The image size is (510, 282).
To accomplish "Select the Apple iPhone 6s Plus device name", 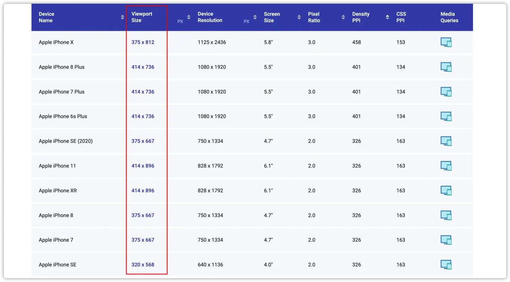I will (x=63, y=116).
